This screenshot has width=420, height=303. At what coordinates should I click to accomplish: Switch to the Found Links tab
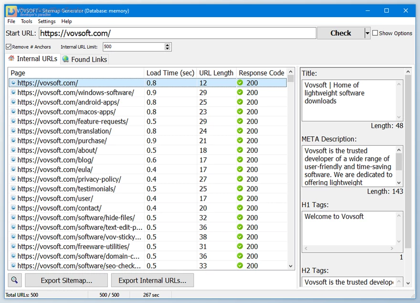[85, 59]
